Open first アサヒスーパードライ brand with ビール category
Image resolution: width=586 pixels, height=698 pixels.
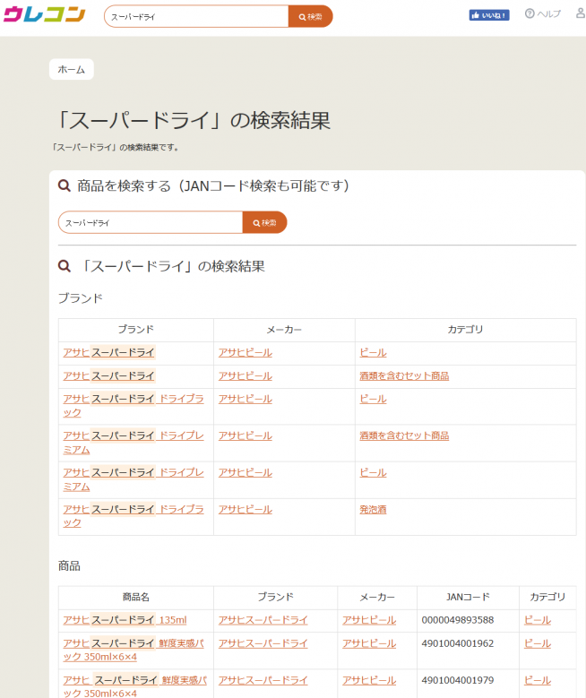[109, 352]
